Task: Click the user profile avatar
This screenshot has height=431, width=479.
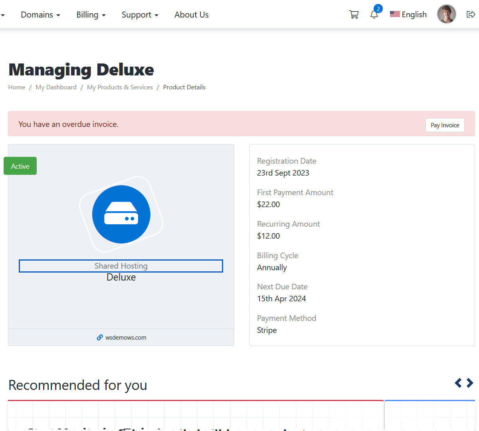Action: [446, 14]
